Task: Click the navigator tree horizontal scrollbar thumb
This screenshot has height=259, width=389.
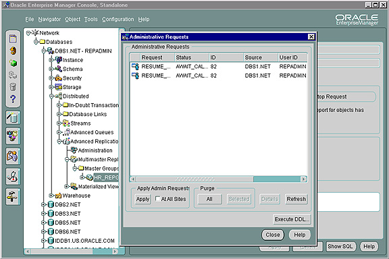Action: [x=62, y=252]
